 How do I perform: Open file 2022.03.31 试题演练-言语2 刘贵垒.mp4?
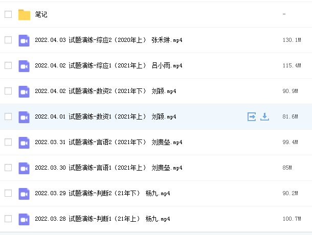click(108, 142)
